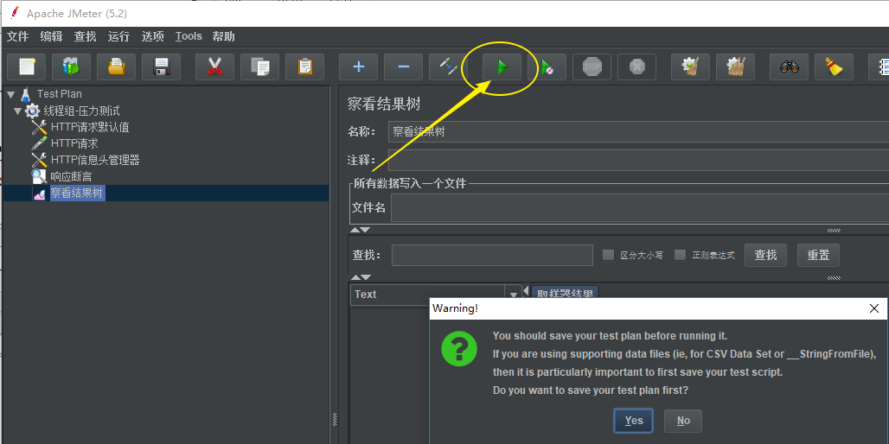Click the HTTP请求 pipette icon
The width and height of the screenshot is (889, 444).
tap(39, 144)
